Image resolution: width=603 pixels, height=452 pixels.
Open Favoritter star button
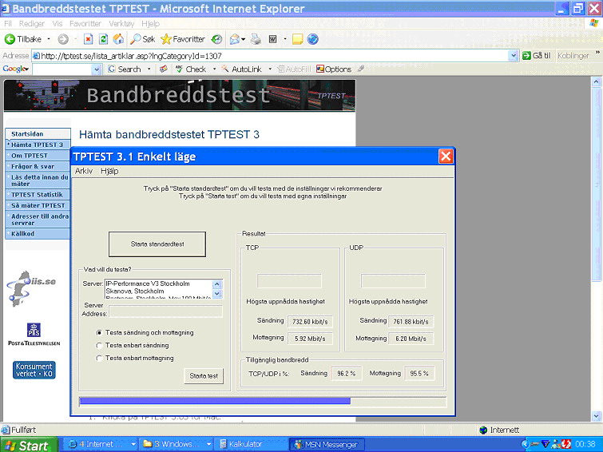pos(183,39)
